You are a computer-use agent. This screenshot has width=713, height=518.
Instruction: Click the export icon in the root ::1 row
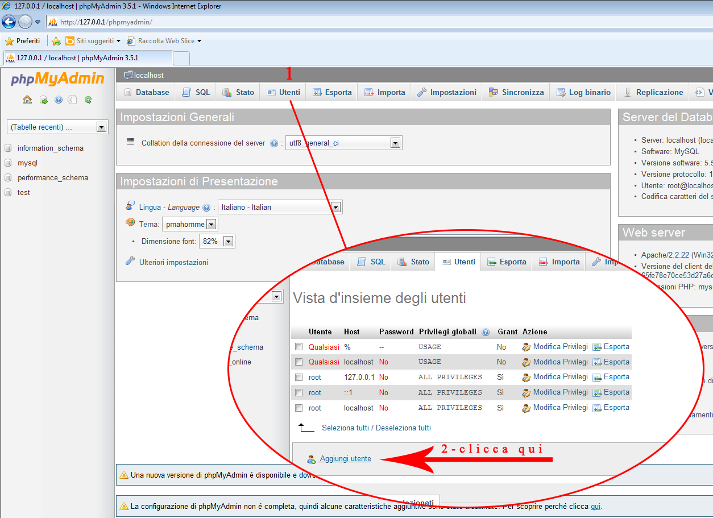tap(597, 392)
